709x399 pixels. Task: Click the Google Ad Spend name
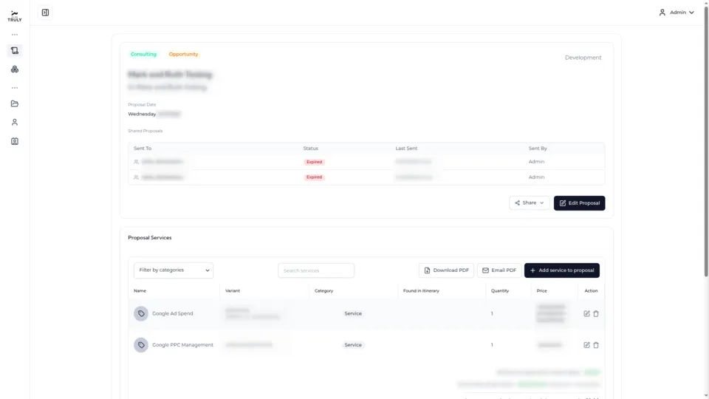(172, 313)
